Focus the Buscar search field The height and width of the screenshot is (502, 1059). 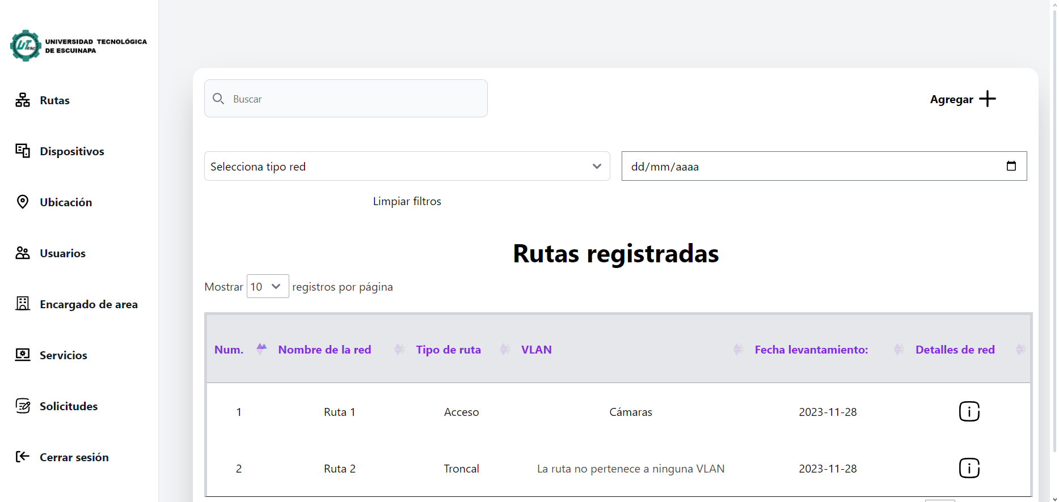click(x=352, y=99)
